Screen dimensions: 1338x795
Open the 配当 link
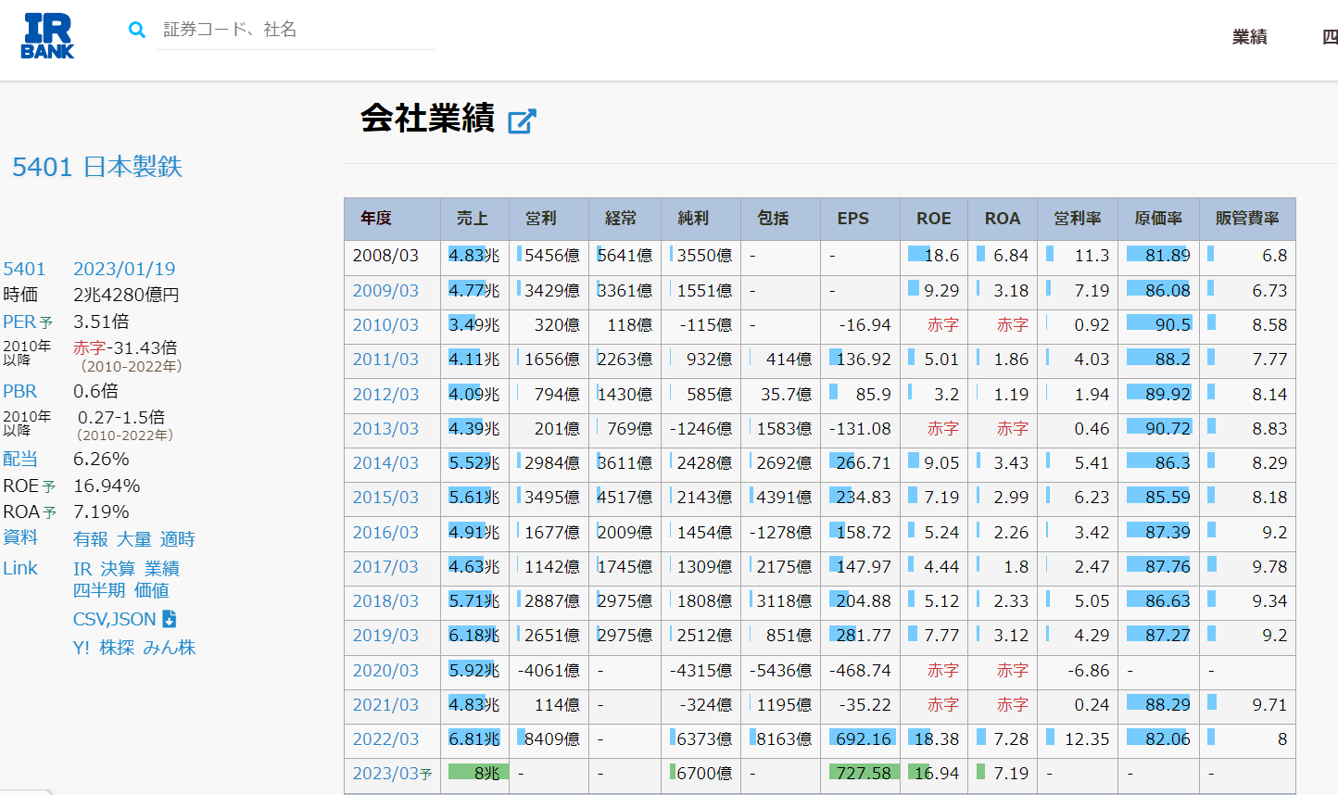click(20, 459)
